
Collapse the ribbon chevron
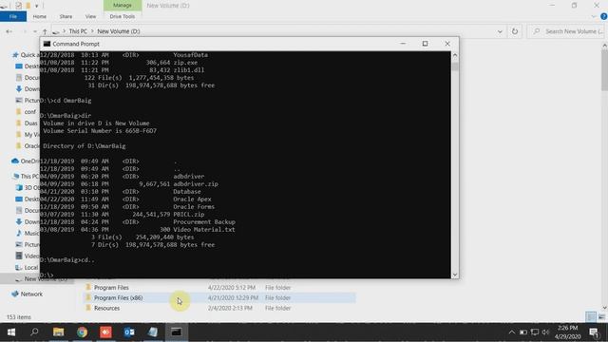pos(594,17)
